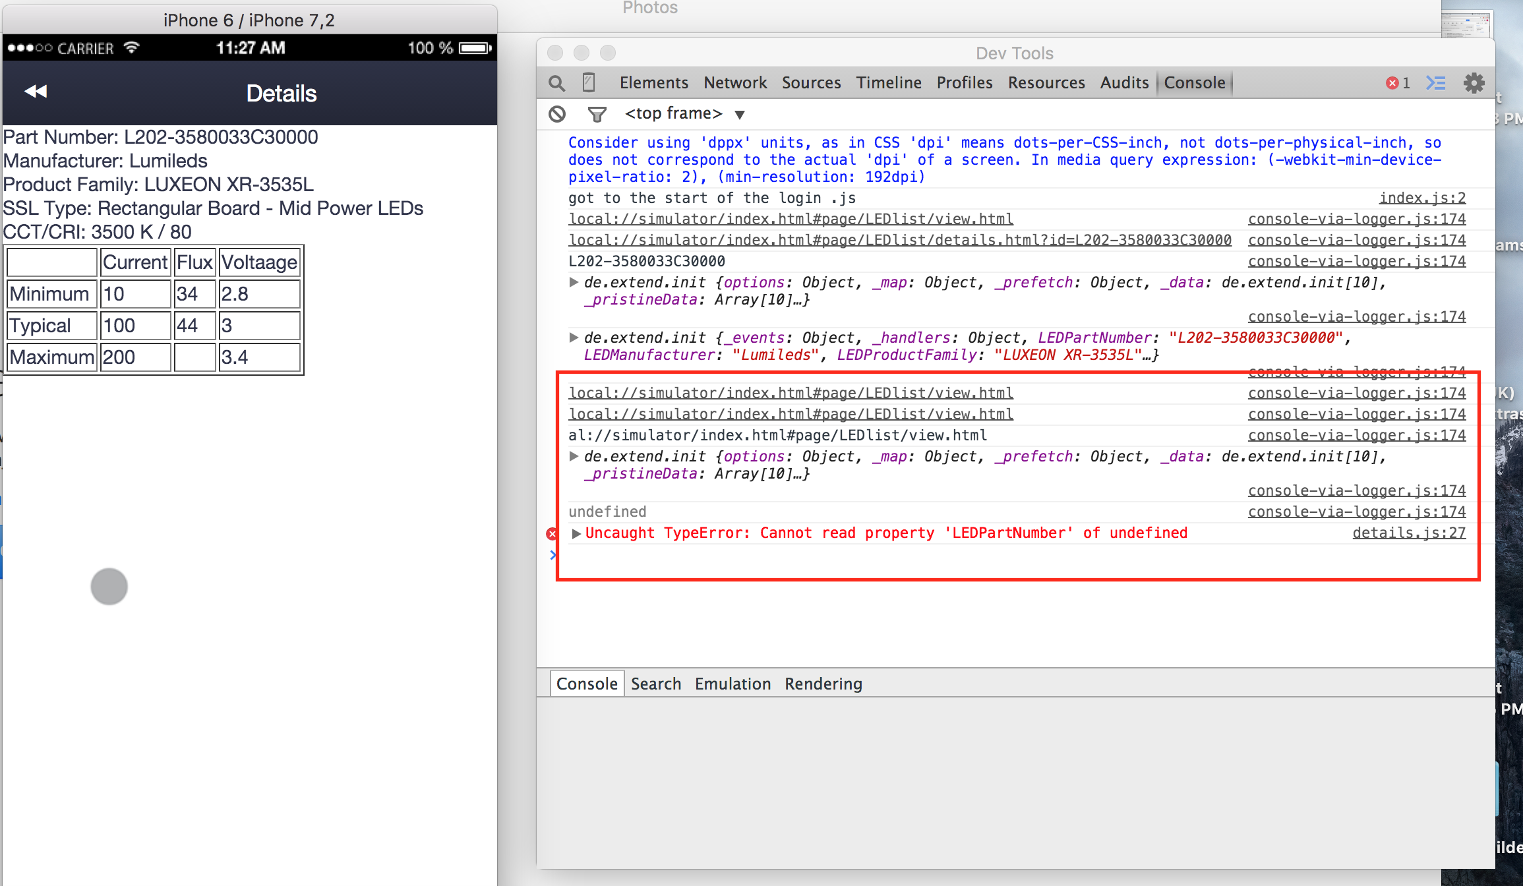Open the index.js:2 source link

click(1422, 198)
